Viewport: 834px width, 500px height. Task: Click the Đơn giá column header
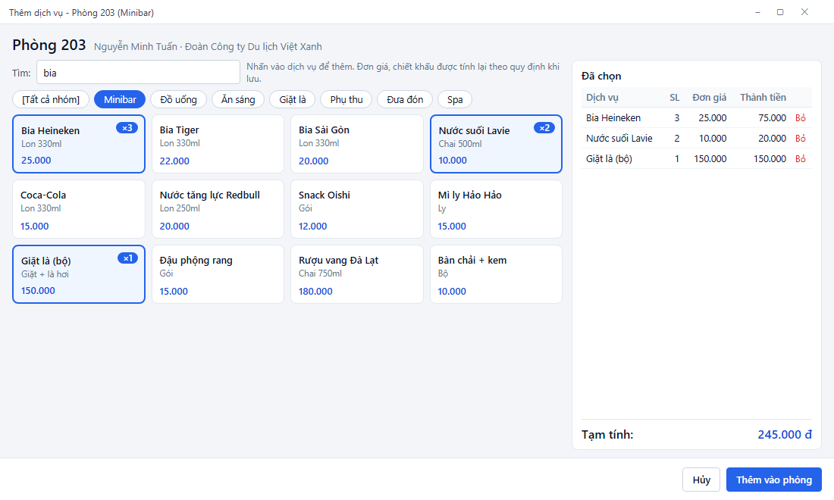[x=709, y=97]
